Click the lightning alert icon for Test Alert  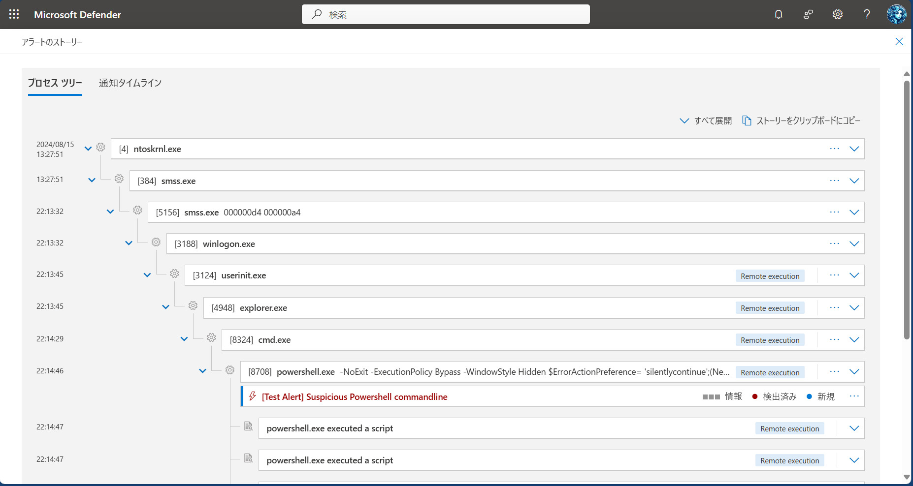(x=253, y=396)
